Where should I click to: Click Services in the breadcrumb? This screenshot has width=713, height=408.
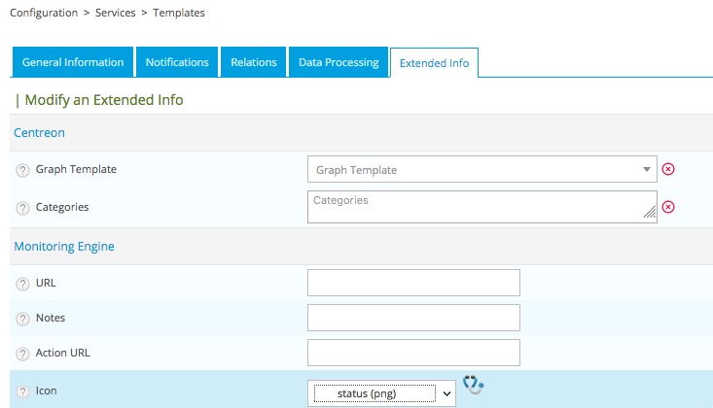point(118,13)
